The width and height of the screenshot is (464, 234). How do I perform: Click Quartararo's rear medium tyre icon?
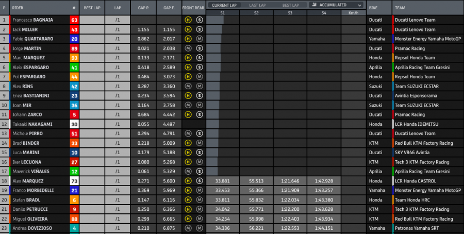(x=200, y=39)
